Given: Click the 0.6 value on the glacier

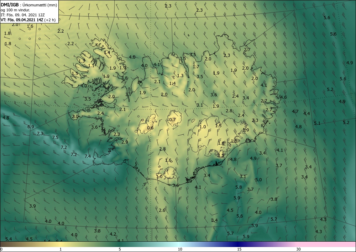Looking at the screenshot, I should tap(150, 128).
